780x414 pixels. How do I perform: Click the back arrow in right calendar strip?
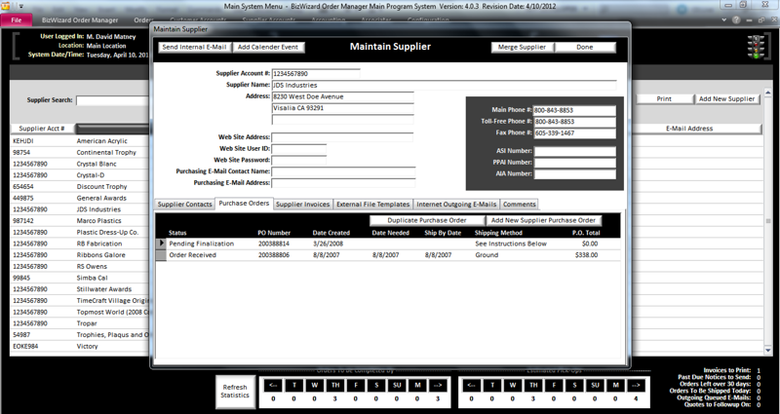[x=472, y=384]
